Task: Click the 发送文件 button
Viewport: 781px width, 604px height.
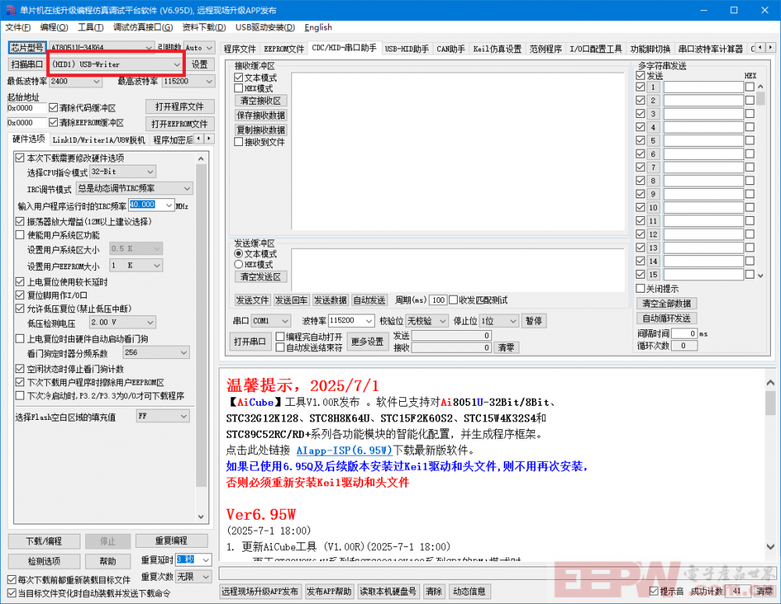Action: pos(252,300)
